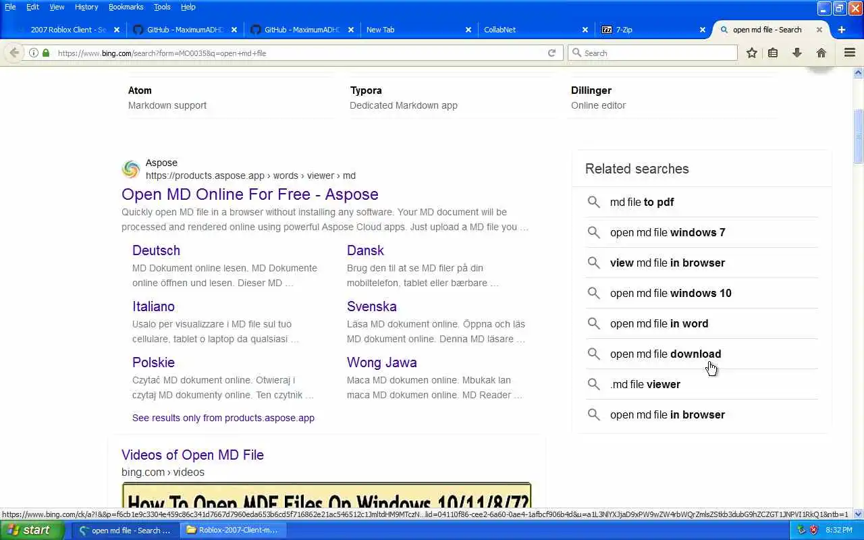Open the Svenska sublink
The image size is (864, 540).
371,306
